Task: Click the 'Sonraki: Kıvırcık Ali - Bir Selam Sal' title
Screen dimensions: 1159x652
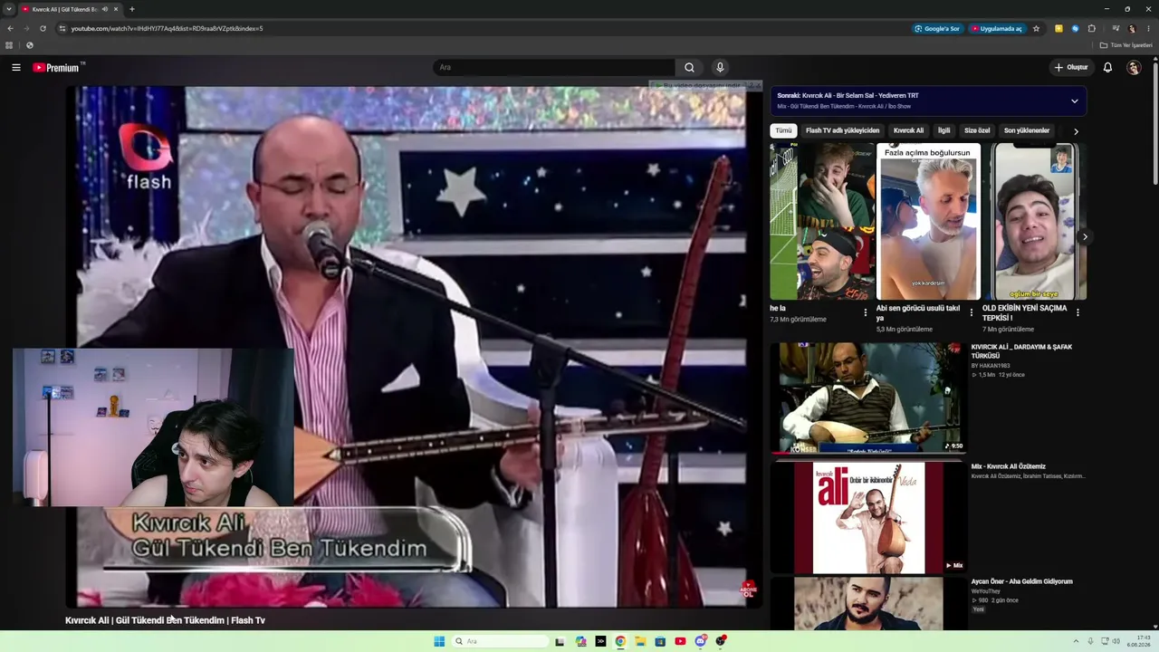Action: coord(848,95)
